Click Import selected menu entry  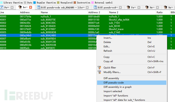coord(113,91)
